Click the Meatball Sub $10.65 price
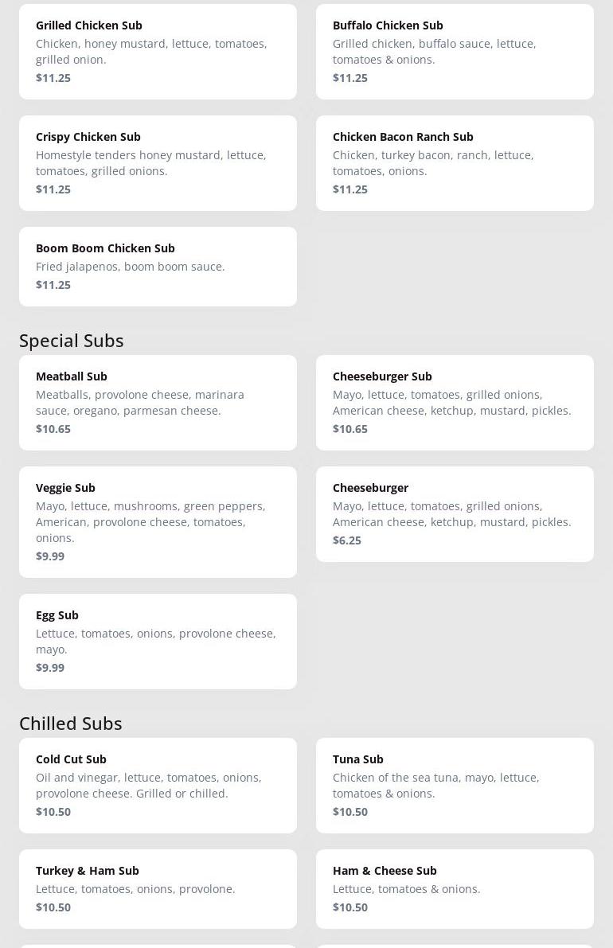The image size is (613, 948). 53,429
